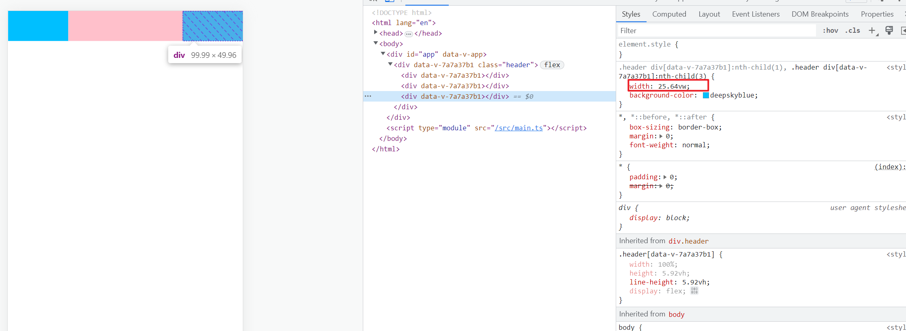906x331 pixels.
Task: Open the rendering emulation paintbrush icon
Action: (x=889, y=30)
